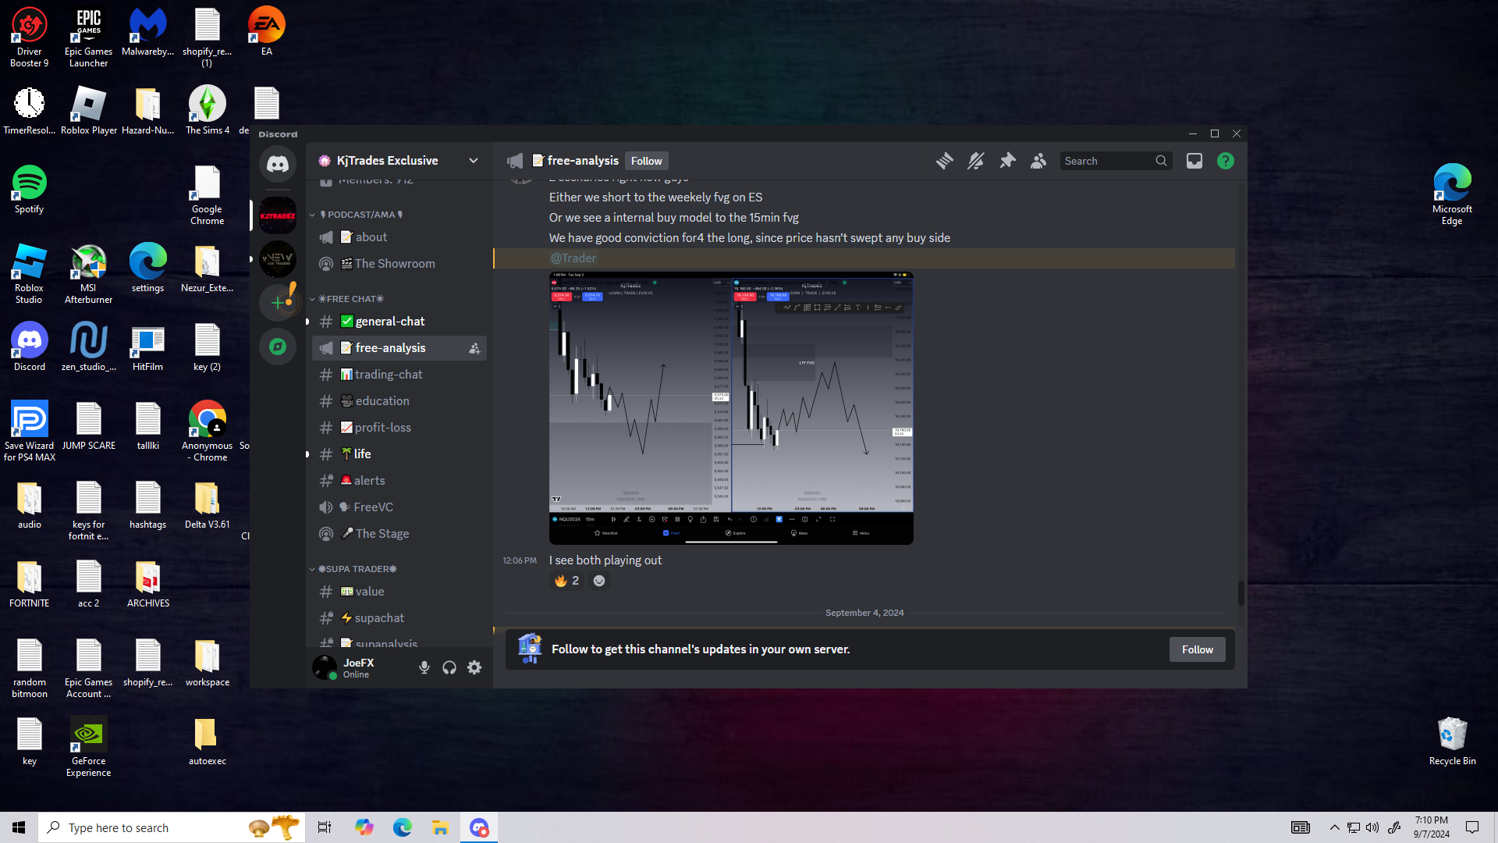Toggle microphone mute for JoeFX
Image resolution: width=1498 pixels, height=843 pixels.
point(424,667)
